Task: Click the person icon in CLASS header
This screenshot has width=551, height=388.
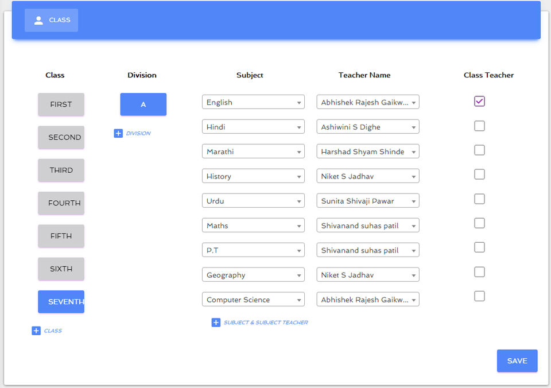Action: click(x=38, y=21)
